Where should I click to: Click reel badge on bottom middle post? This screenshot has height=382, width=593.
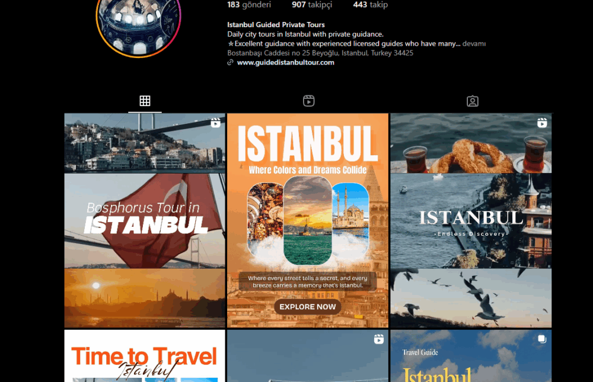378,339
